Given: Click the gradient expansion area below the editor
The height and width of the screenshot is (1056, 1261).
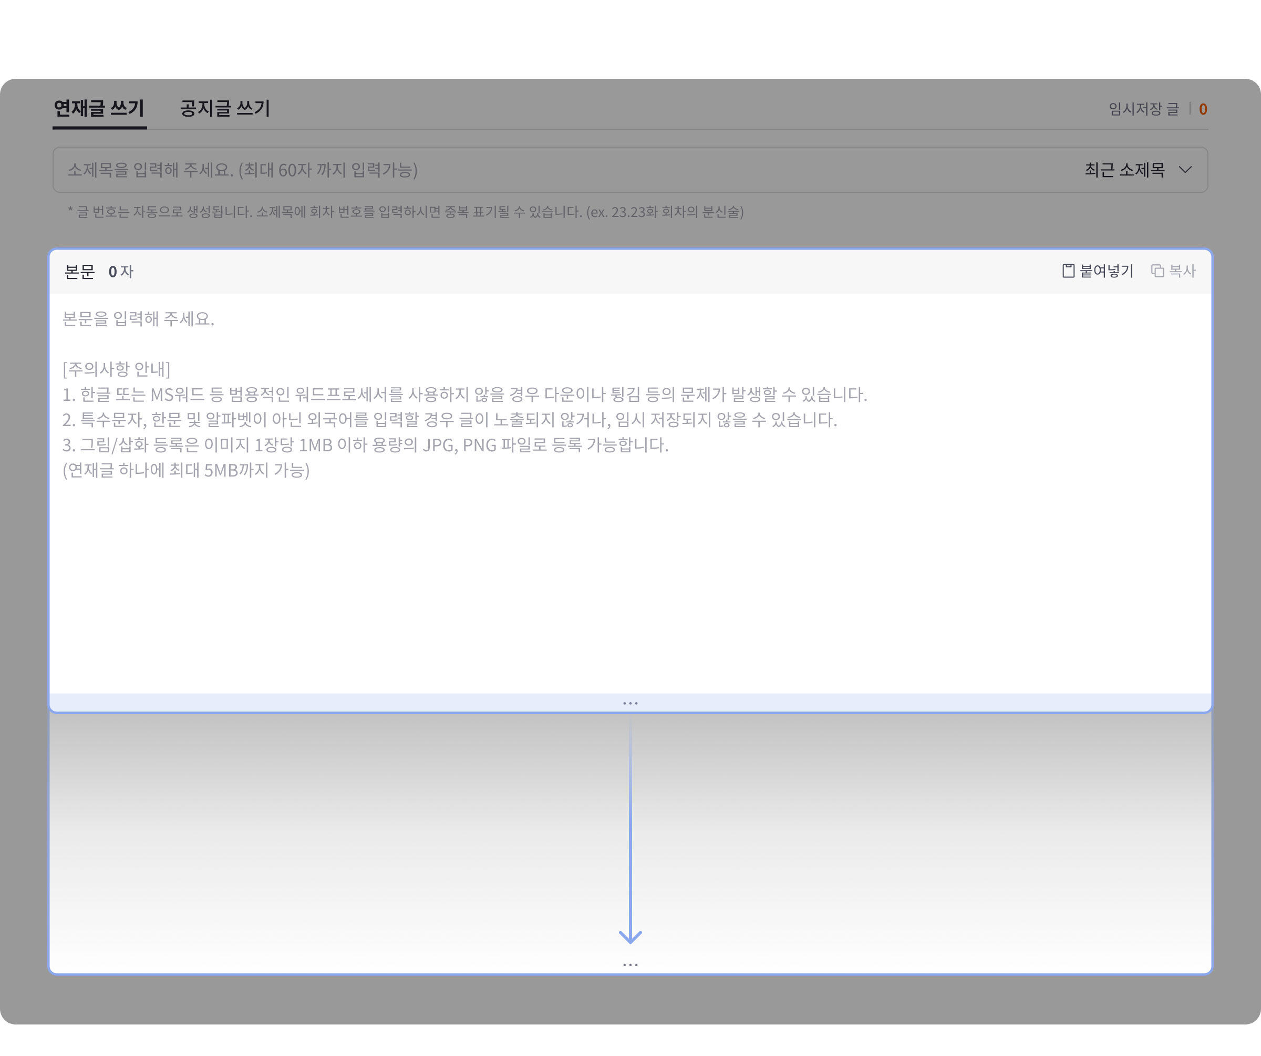Looking at the screenshot, I should click(630, 841).
